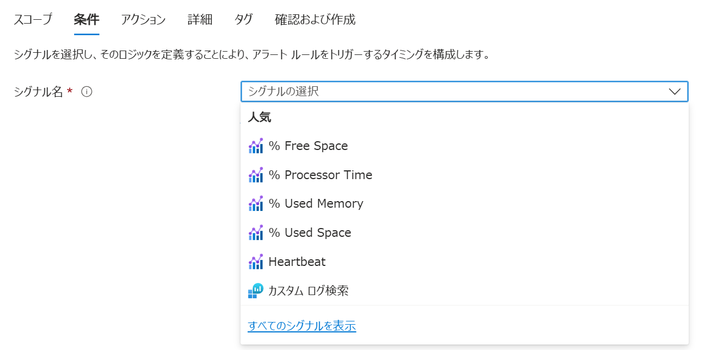Click the chart icon next to % Processor Time
Screen dimensions: 709x350
point(255,175)
